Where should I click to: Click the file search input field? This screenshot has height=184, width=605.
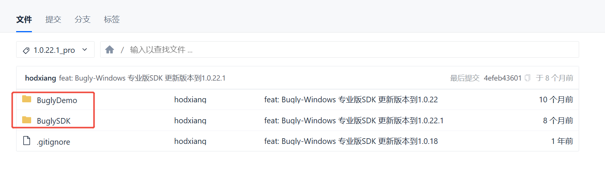pyautogui.click(x=338, y=50)
